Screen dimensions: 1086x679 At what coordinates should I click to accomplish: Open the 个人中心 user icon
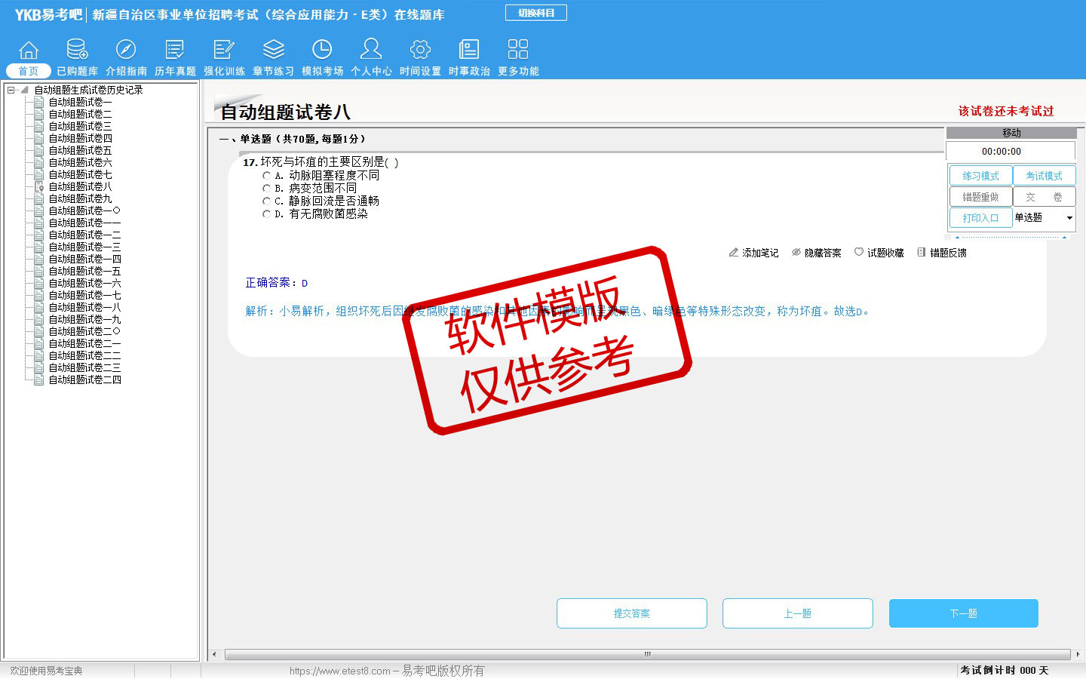(371, 51)
